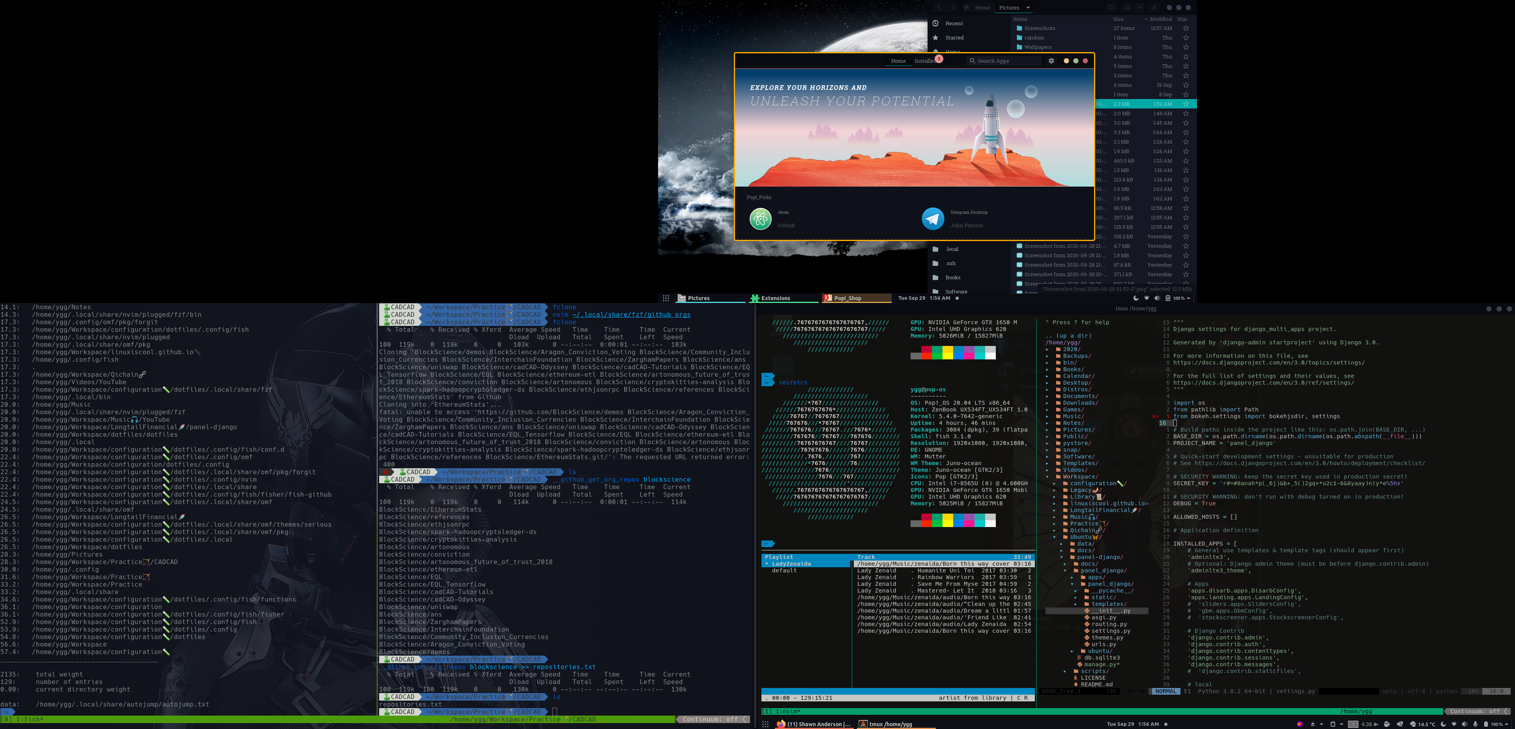Open the view options dropdown arrow in Files

click(x=1139, y=7)
